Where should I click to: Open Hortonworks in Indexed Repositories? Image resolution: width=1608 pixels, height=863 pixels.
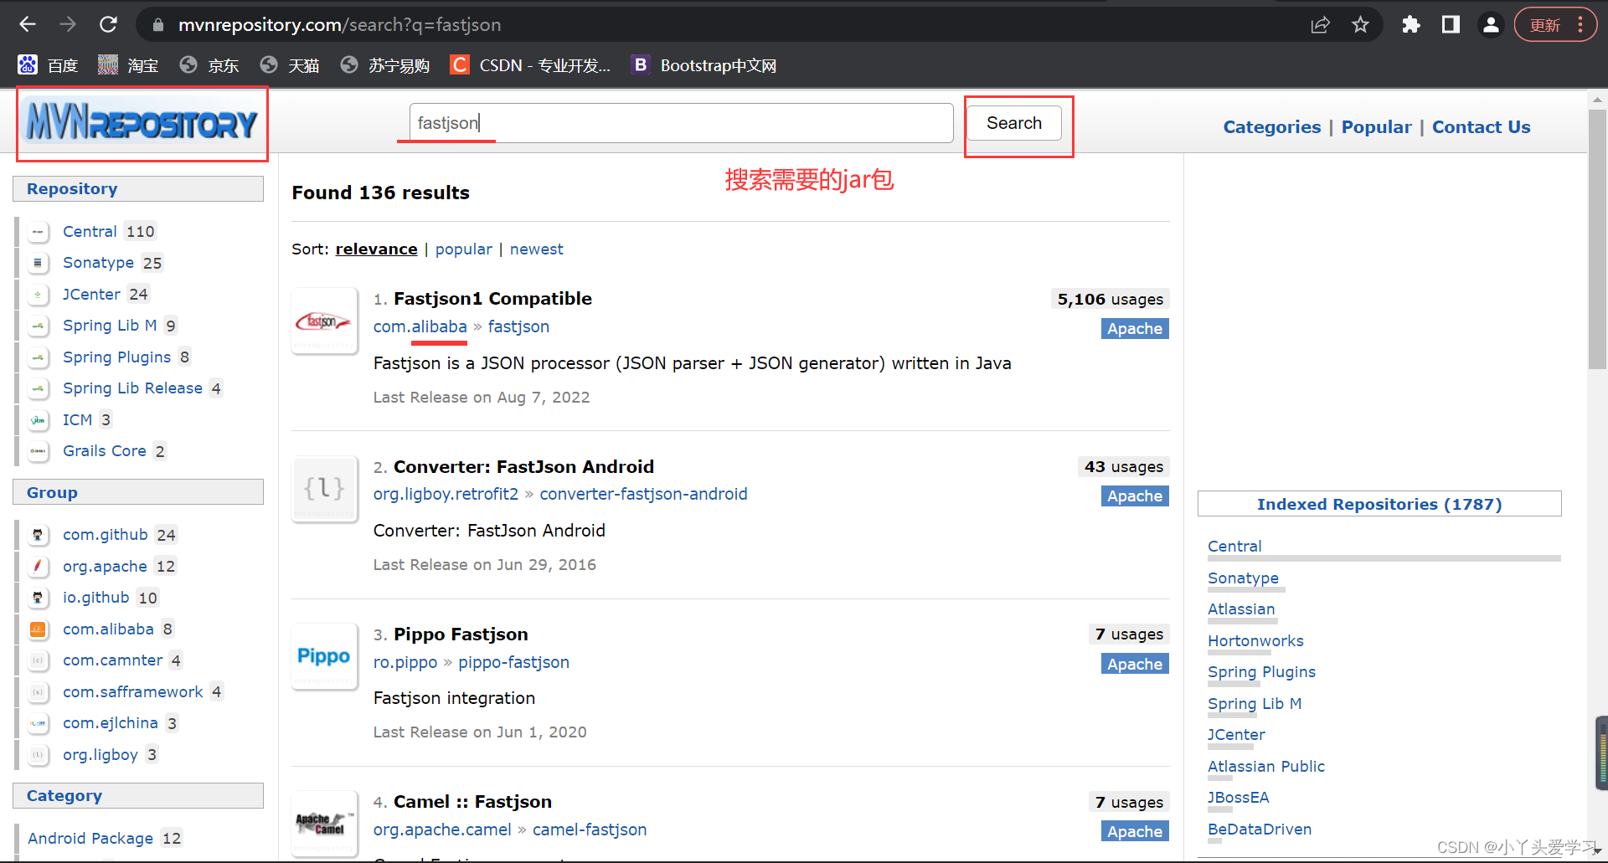(1255, 640)
